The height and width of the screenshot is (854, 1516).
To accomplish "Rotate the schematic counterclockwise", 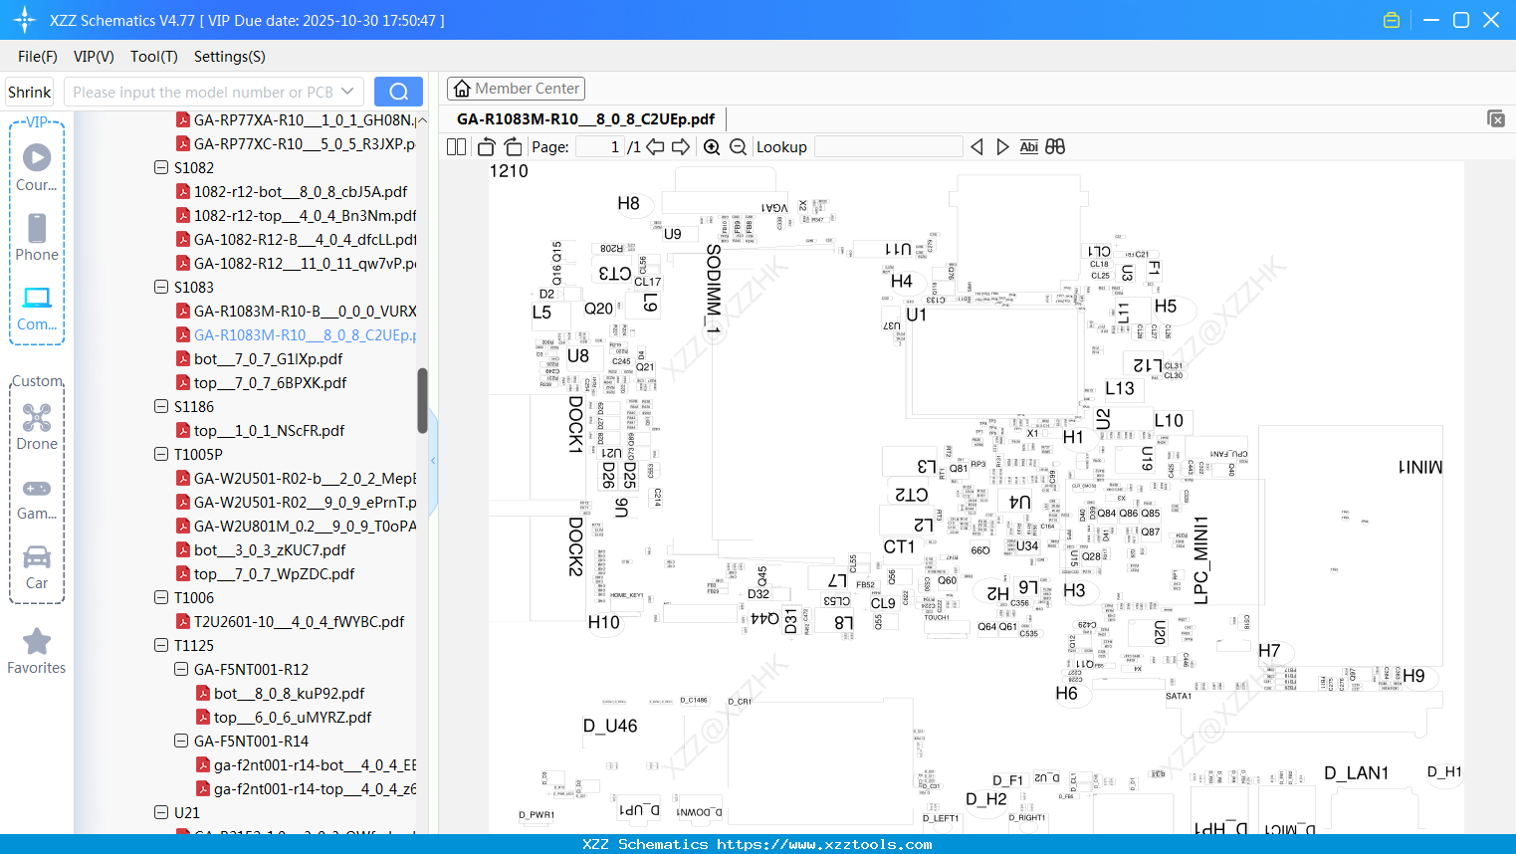I will pos(486,147).
